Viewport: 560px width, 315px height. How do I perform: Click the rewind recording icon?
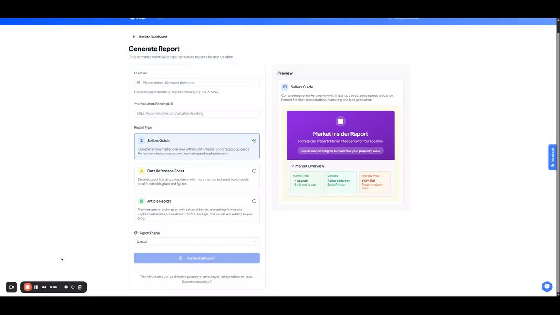[x=44, y=287]
